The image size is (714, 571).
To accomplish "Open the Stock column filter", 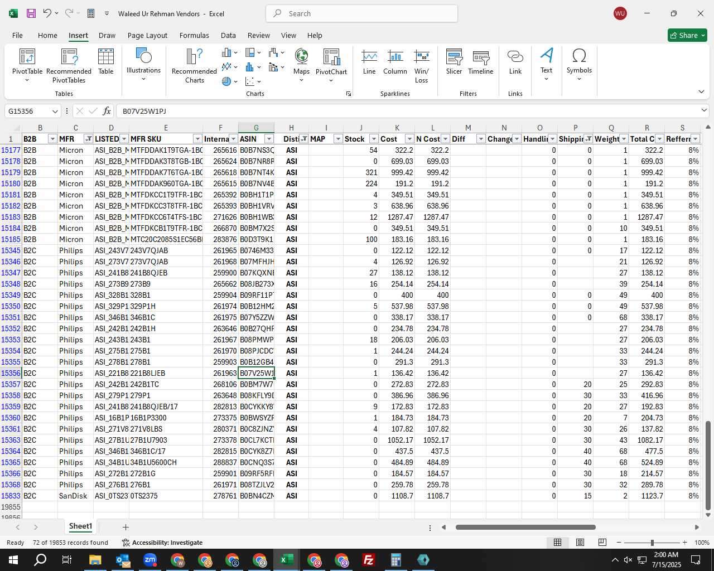I will (x=374, y=139).
